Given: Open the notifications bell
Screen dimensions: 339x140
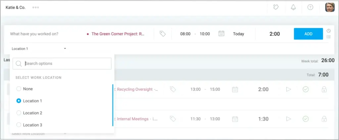Looking at the screenshot, I should pyautogui.click(x=293, y=7).
